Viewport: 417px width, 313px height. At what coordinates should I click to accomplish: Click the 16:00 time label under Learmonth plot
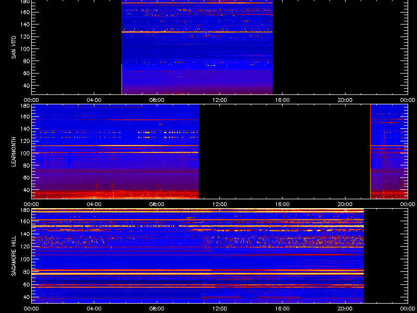(282, 204)
